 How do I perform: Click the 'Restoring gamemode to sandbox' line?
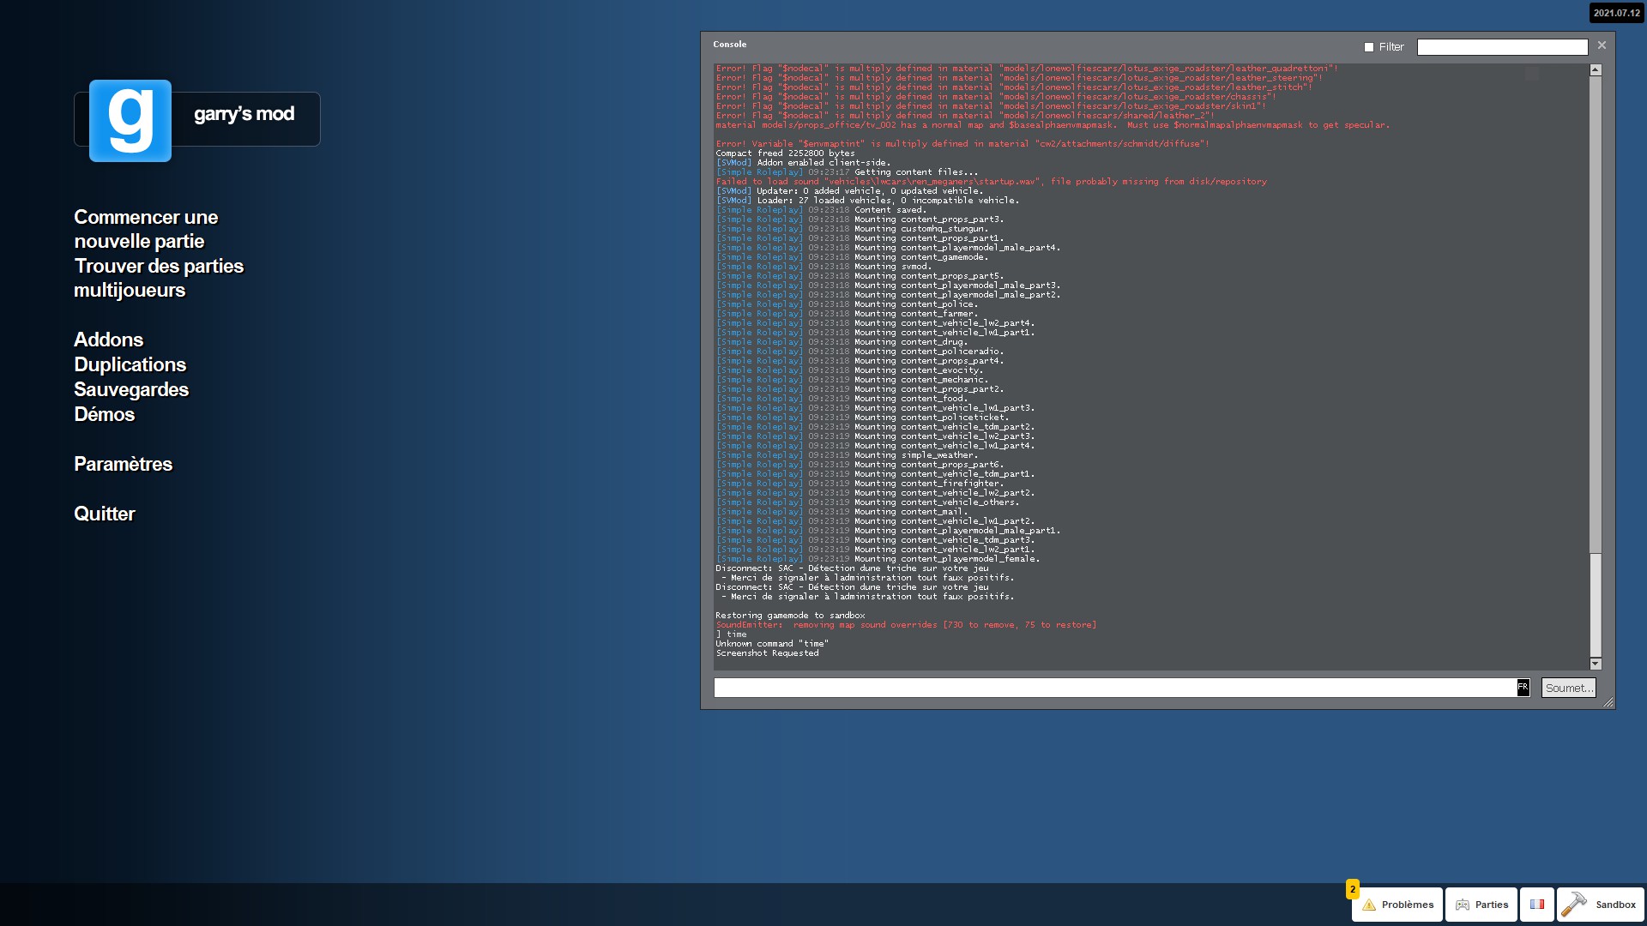pos(790,616)
